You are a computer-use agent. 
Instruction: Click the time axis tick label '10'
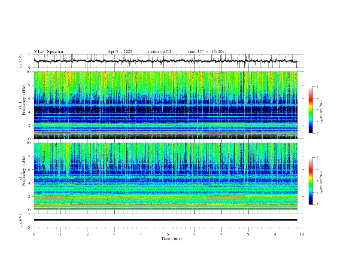coord(302,234)
